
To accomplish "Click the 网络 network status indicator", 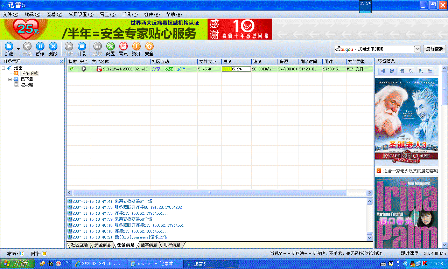I will [44, 253].
